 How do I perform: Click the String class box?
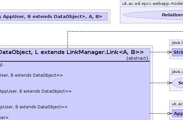point(178,52)
